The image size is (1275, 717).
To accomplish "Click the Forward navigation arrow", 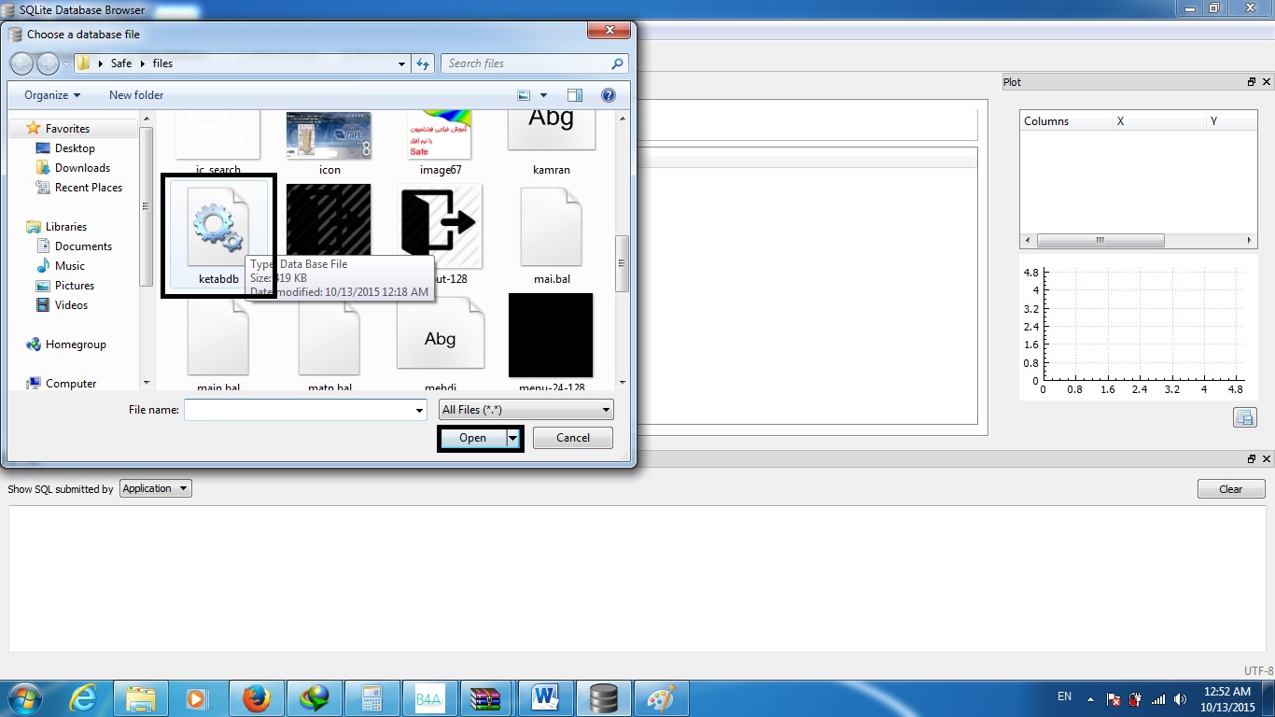I will click(x=48, y=63).
